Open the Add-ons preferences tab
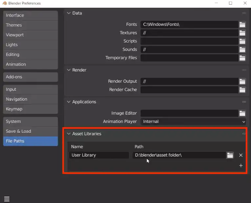The width and height of the screenshot is (251, 203). pos(31,77)
